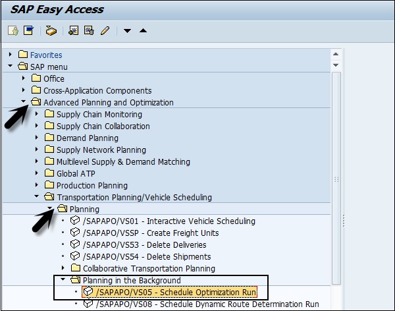
Task: Select Supply Chain Monitoring label
Action: coord(99,114)
